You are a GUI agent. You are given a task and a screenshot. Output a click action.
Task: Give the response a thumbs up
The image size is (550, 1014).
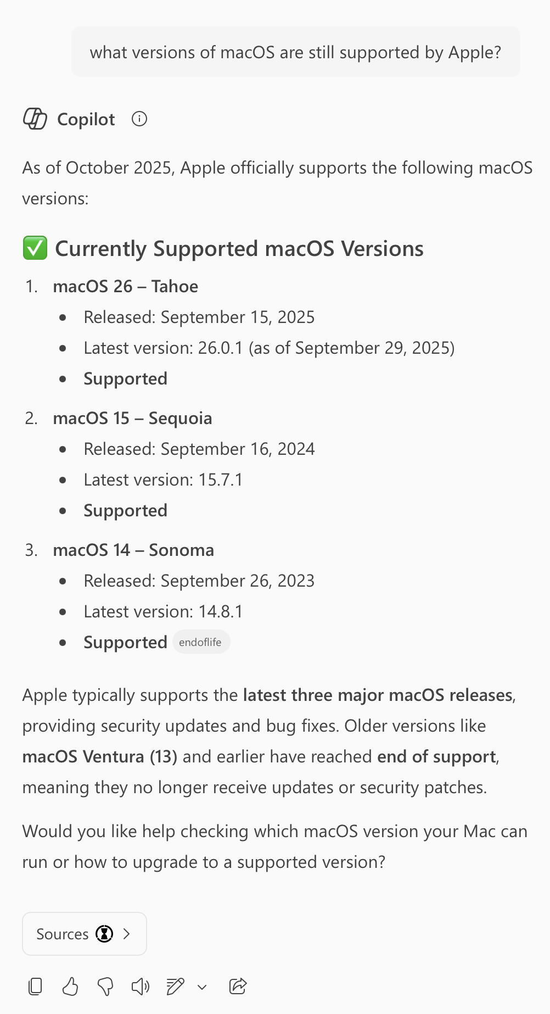pyautogui.click(x=70, y=986)
